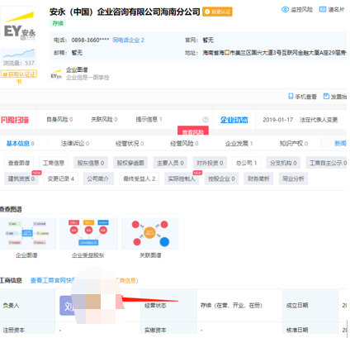Jump to the 工商信息 section
Viewport: 350px width, 338px height.
[54, 163]
